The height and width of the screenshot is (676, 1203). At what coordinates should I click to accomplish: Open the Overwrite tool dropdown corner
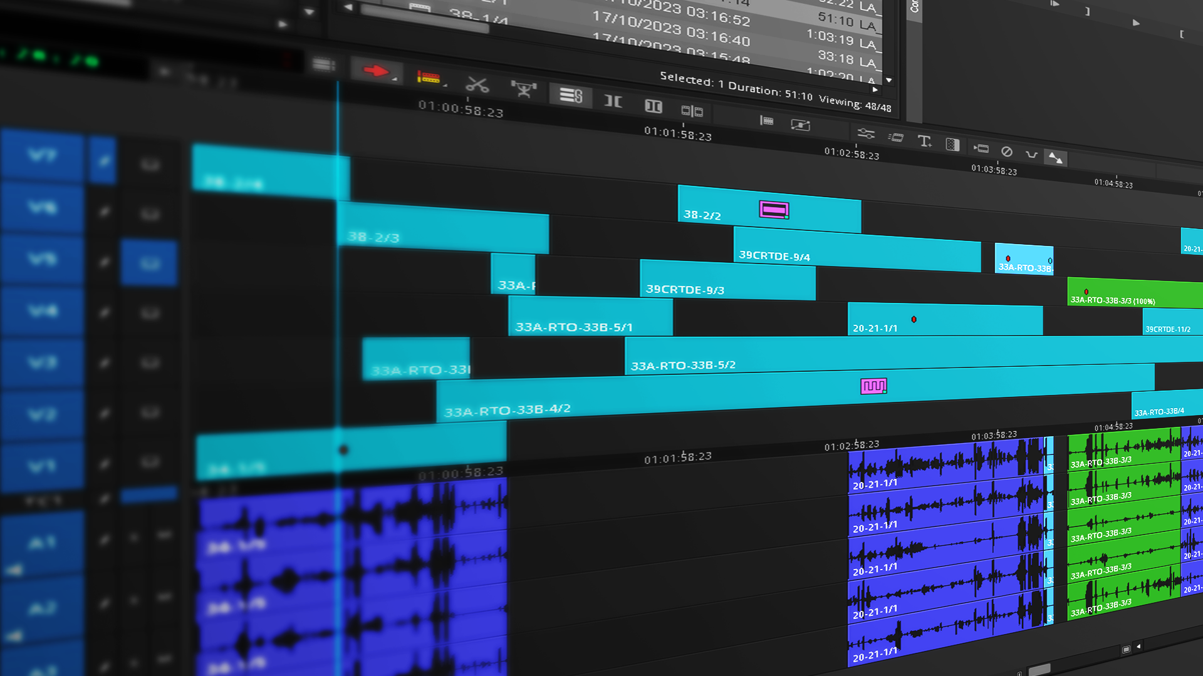(x=444, y=84)
